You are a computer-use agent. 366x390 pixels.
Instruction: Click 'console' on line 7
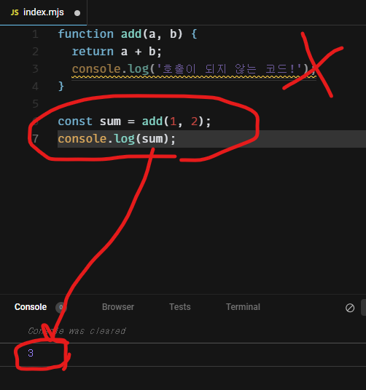pyautogui.click(x=82, y=138)
